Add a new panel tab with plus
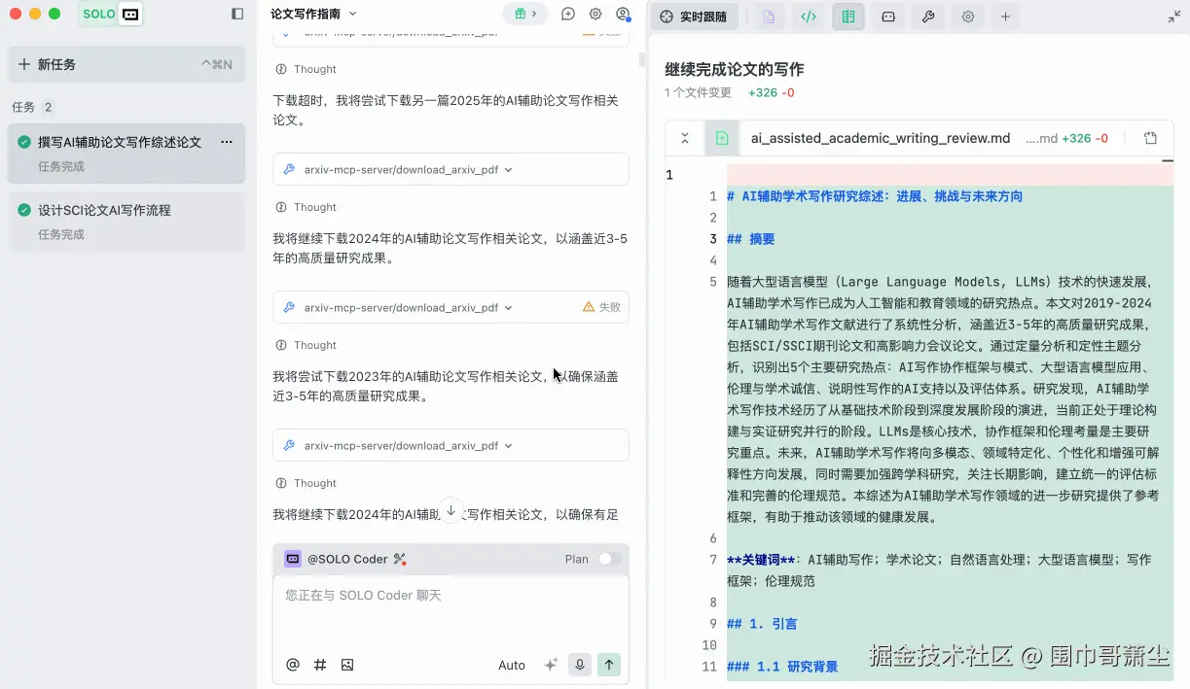 click(x=1005, y=17)
